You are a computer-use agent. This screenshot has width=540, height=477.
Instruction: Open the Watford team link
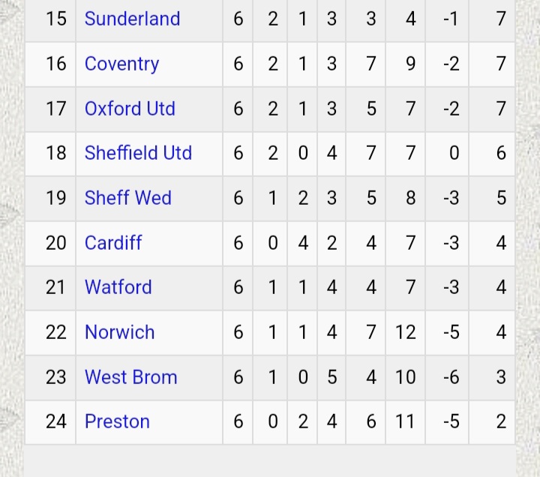[x=118, y=287]
